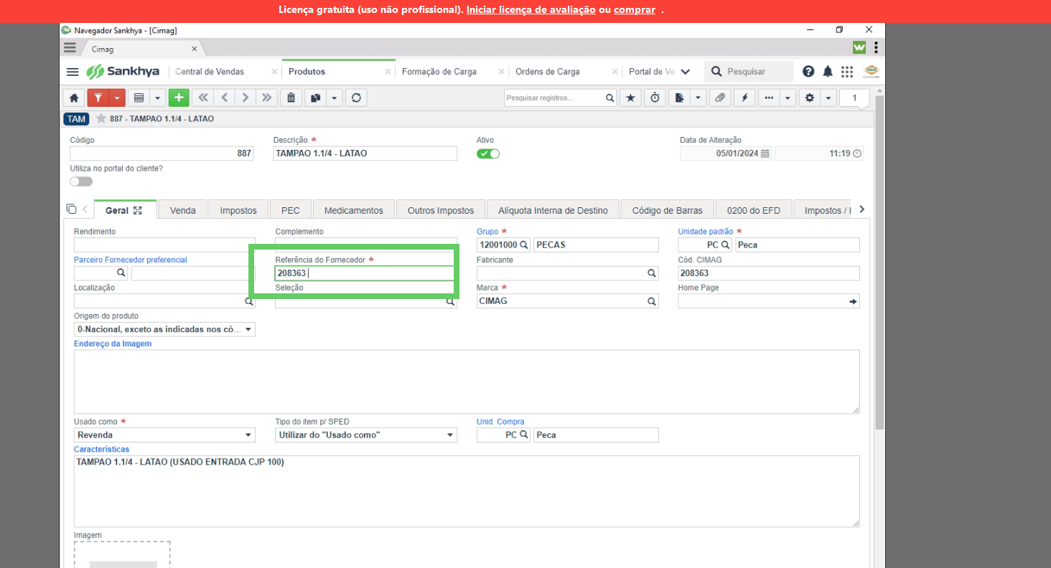The width and height of the screenshot is (1051, 568).
Task: Open Home Page link arrow icon
Action: (853, 301)
